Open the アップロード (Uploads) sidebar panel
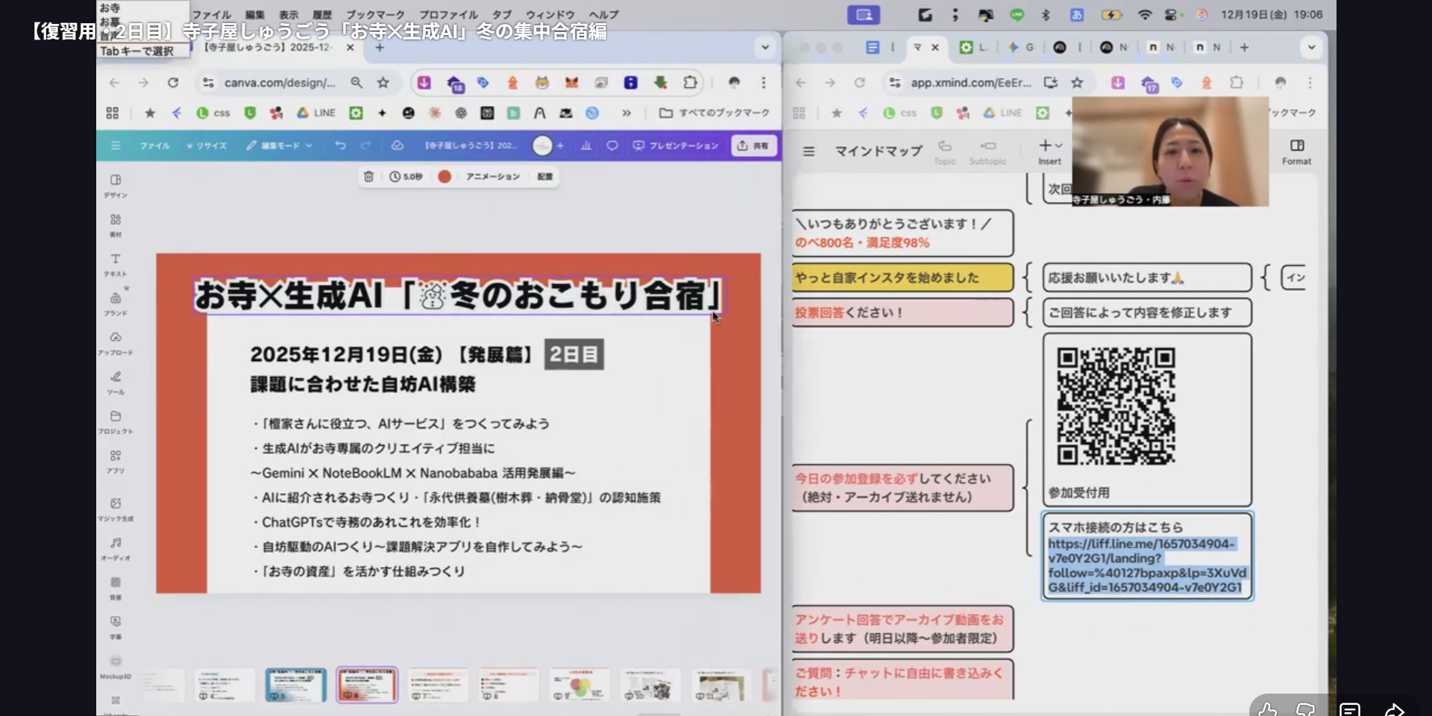 (x=116, y=342)
